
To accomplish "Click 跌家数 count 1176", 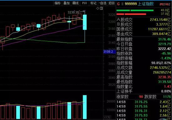I will (167, 97).
